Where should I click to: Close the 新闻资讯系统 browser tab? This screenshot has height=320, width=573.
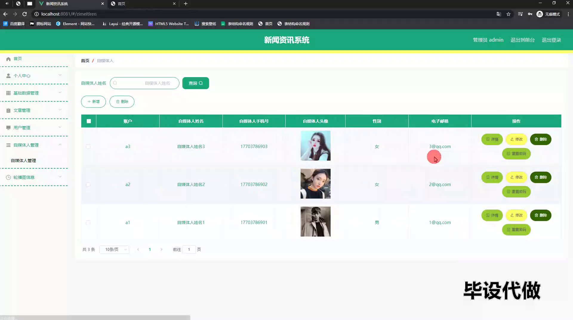(103, 4)
